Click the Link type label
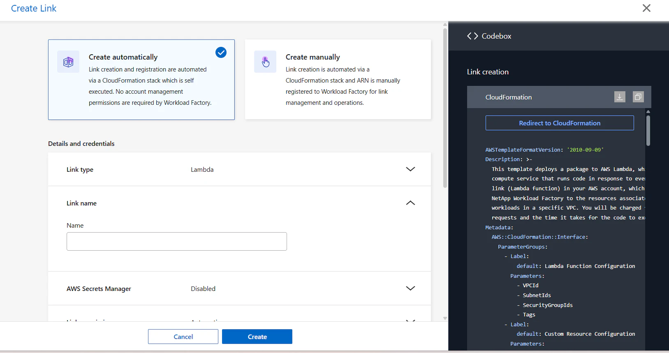Screen dimensions: 669x353 coord(80,170)
